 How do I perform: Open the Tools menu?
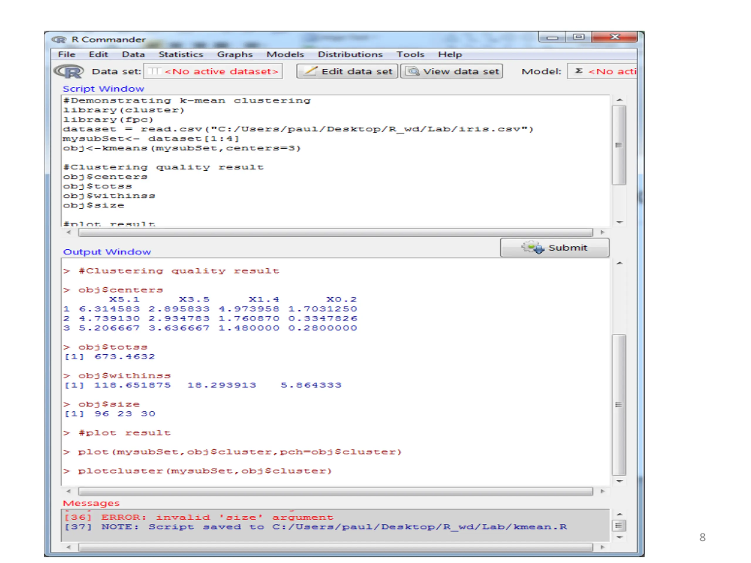pos(410,55)
